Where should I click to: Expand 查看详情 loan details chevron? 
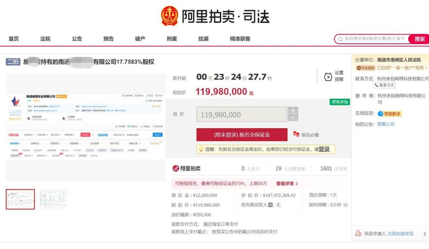point(296,184)
